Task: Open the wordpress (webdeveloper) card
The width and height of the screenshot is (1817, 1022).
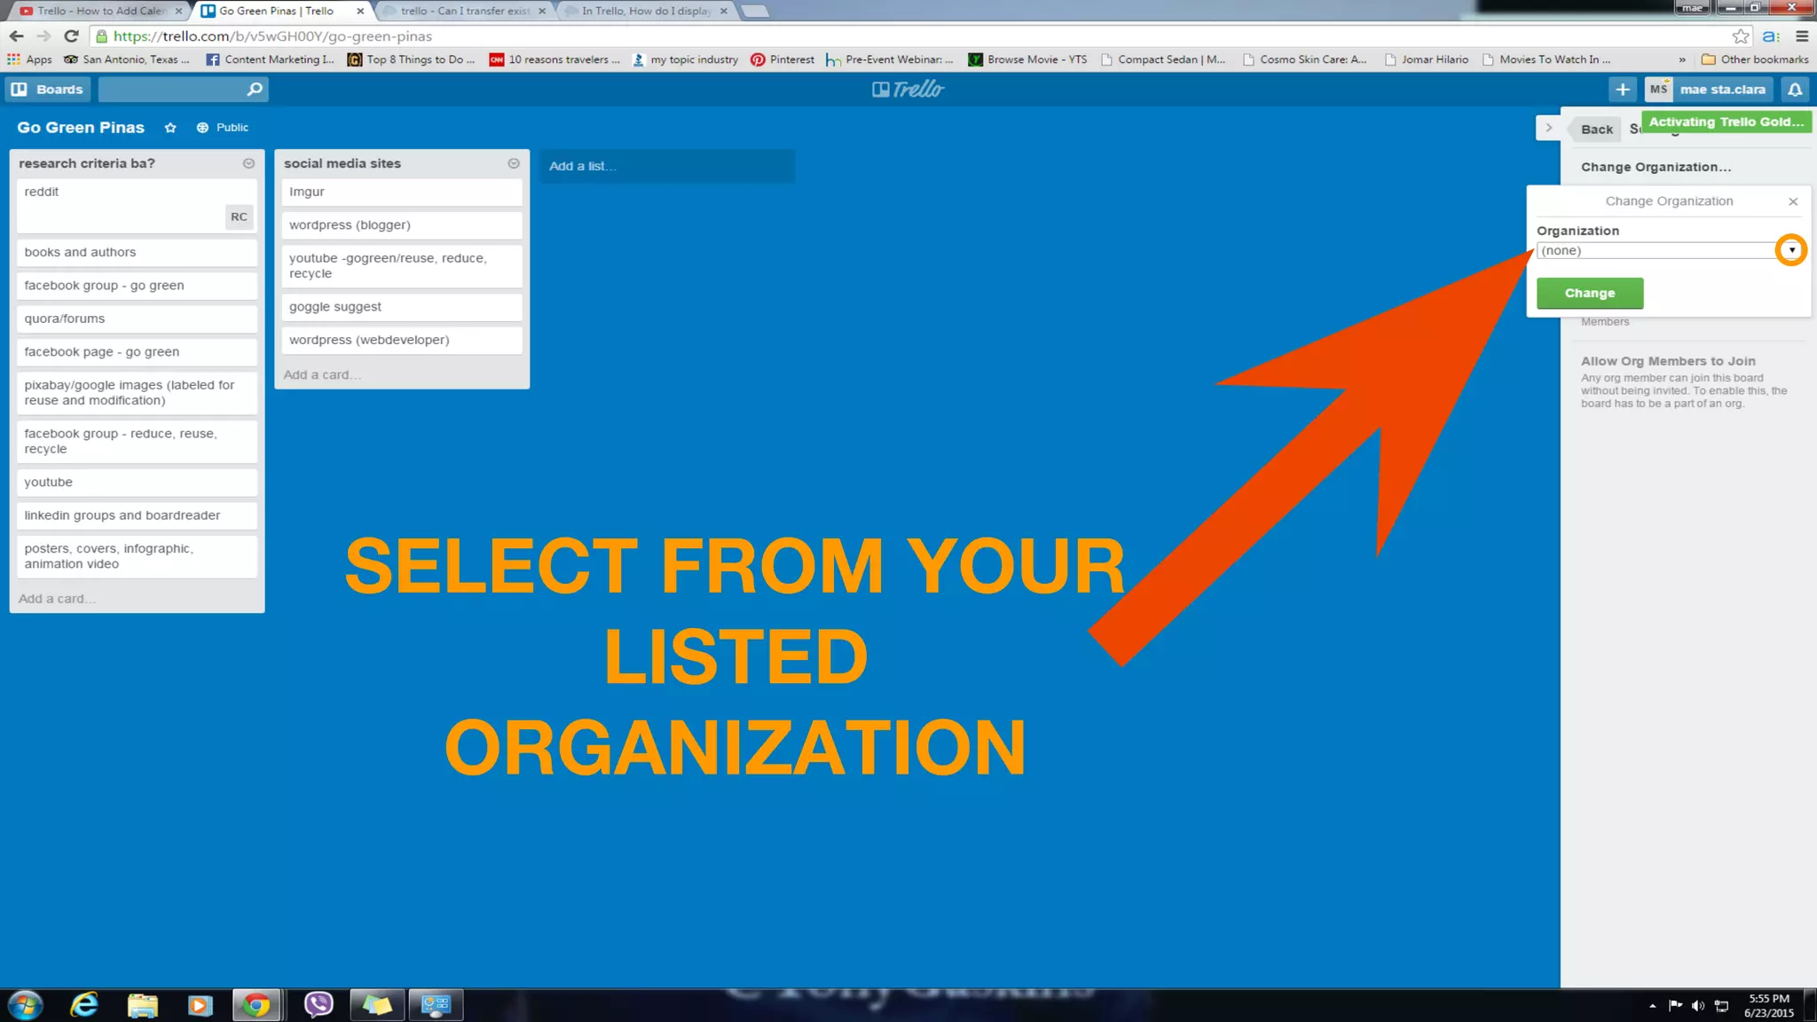Action: [x=402, y=340]
